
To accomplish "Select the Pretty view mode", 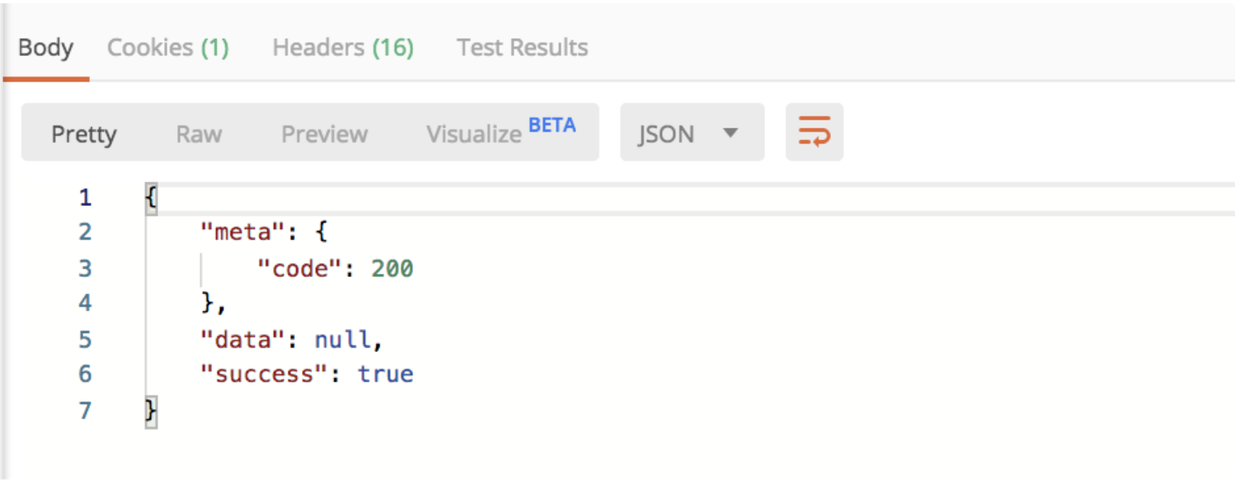I will tap(84, 134).
